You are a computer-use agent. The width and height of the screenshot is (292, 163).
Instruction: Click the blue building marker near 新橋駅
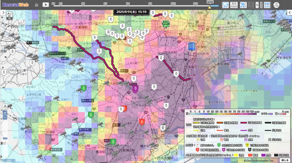pyautogui.click(x=192, y=46)
